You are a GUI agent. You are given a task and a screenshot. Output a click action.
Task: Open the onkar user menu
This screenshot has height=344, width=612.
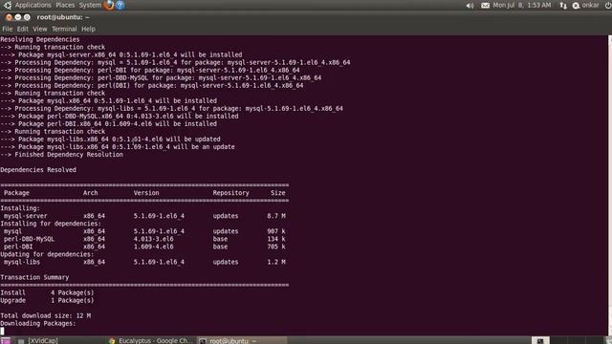click(586, 5)
